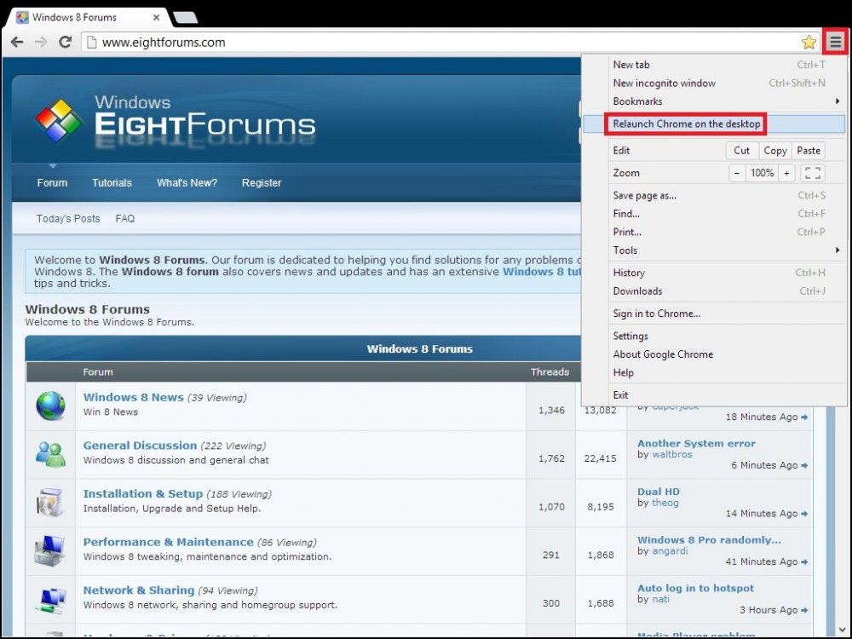Choose New incognito window from menu
852x639 pixels.
pyautogui.click(x=665, y=83)
